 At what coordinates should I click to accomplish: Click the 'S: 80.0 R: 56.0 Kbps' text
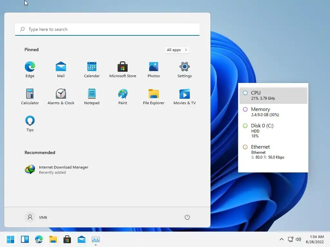click(268, 157)
